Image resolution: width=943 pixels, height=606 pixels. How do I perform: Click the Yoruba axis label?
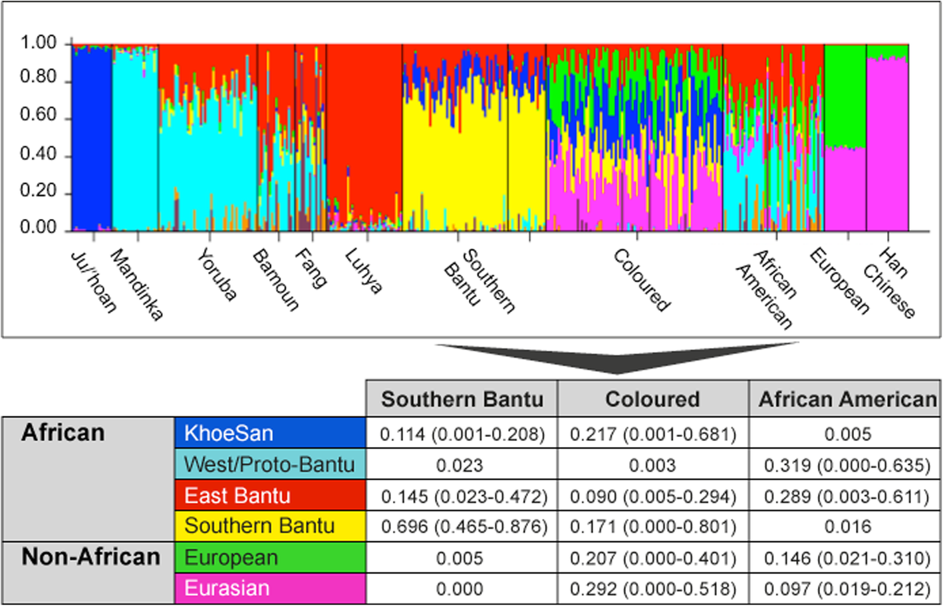(217, 275)
